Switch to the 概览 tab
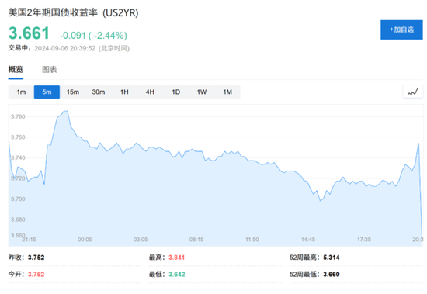 (16, 70)
